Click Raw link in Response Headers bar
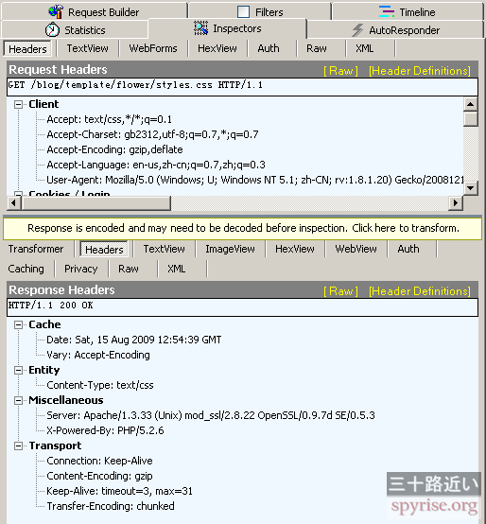This screenshot has height=524, width=486. tap(340, 291)
